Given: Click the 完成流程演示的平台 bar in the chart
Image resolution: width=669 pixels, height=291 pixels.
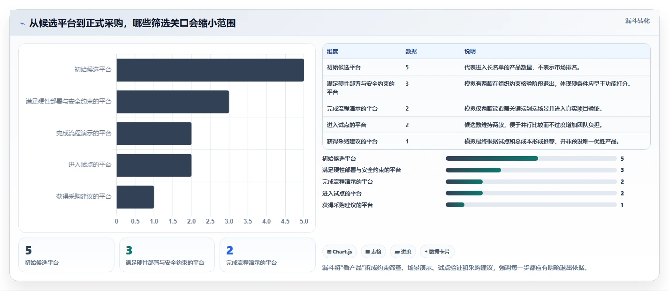Looking at the screenshot, I should (154, 134).
